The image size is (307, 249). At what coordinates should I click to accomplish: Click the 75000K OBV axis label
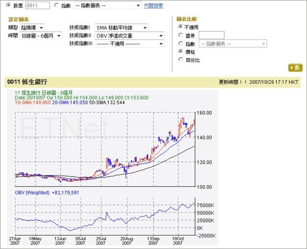pos(206,205)
